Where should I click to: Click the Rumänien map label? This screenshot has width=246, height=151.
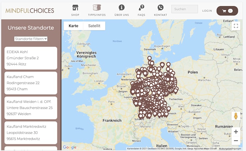point(224,126)
